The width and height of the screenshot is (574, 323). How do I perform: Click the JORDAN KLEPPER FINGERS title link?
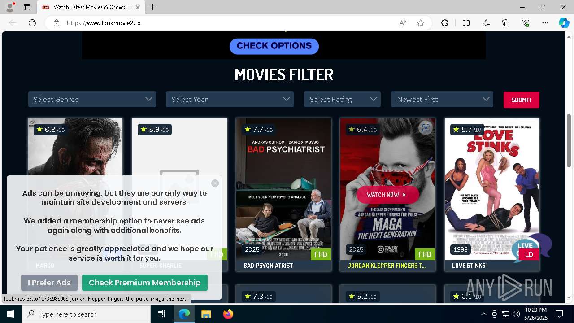click(387, 266)
